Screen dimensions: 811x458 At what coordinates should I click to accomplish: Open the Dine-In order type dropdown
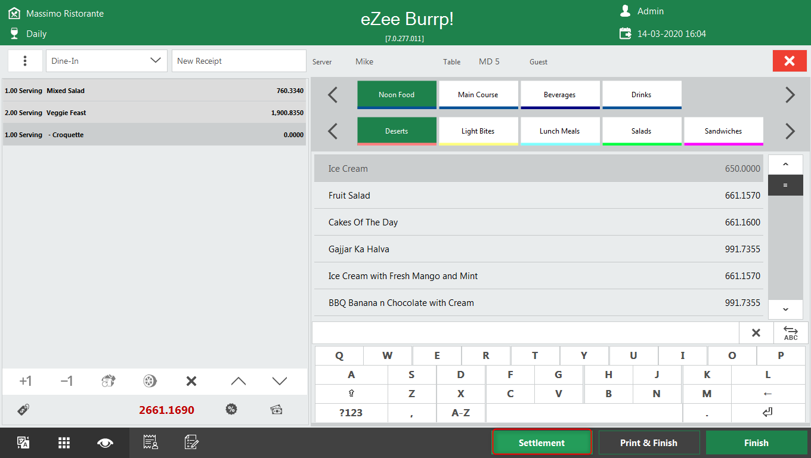107,61
